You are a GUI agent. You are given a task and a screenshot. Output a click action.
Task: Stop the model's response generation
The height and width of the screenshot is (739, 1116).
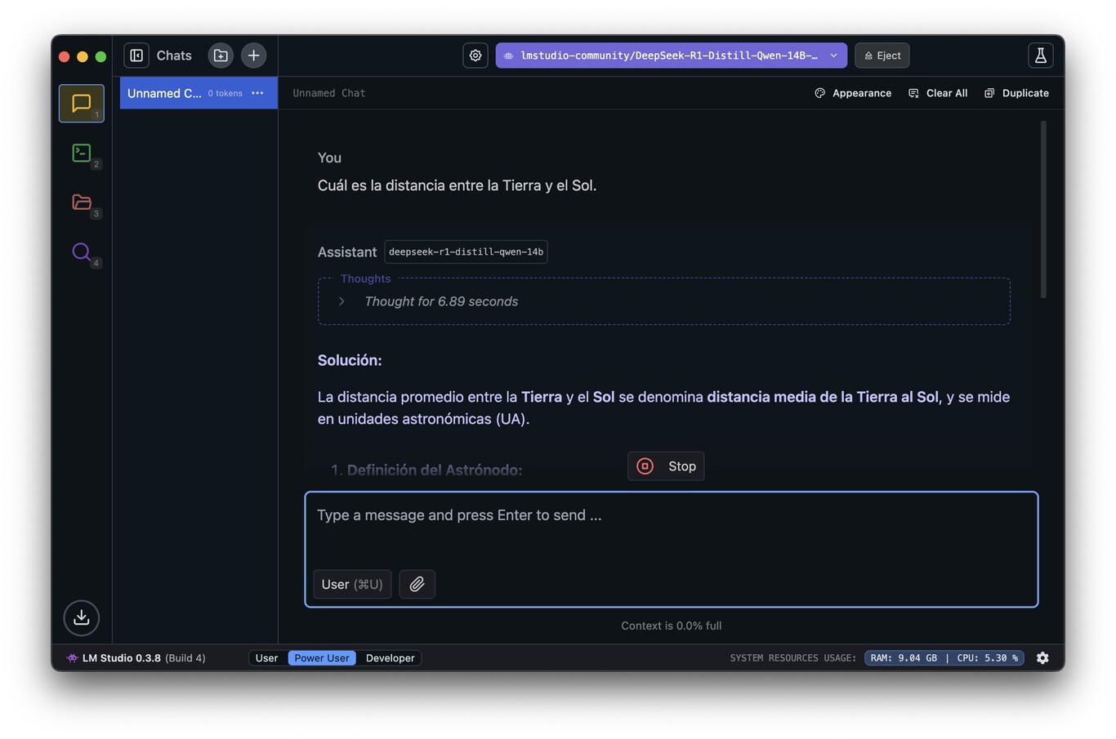pos(666,465)
